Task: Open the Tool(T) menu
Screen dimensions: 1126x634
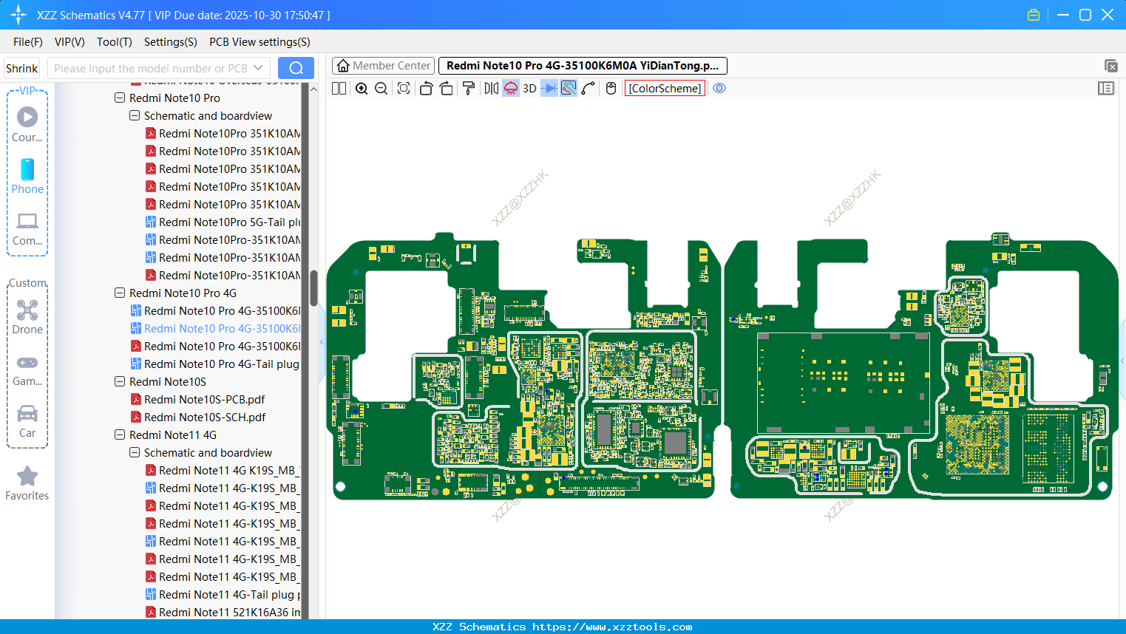Action: [x=114, y=42]
